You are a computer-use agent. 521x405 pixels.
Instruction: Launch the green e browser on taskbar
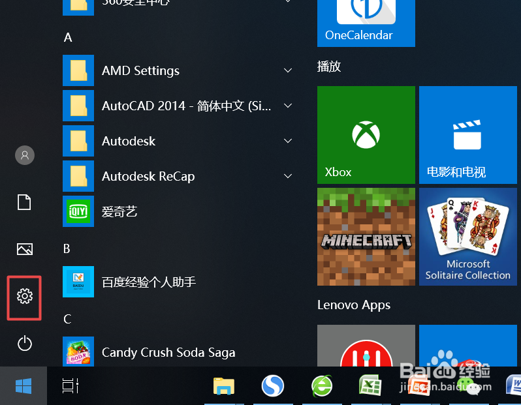click(321, 386)
